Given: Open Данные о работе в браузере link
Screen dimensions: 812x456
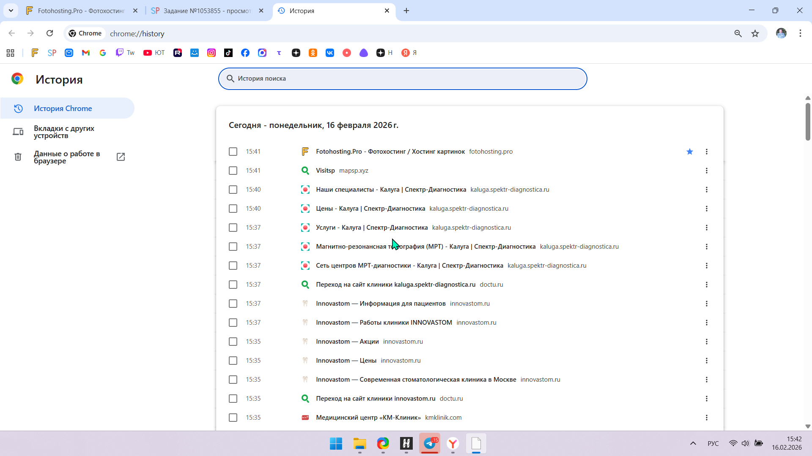Looking at the screenshot, I should (x=67, y=157).
